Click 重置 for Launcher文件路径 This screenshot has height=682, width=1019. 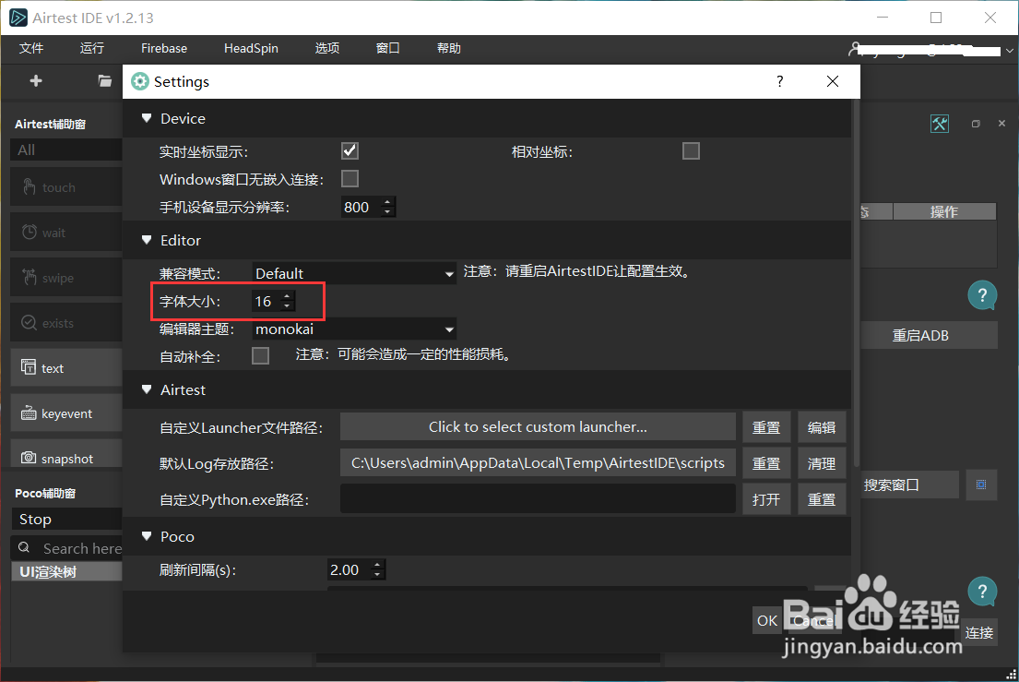(x=766, y=427)
